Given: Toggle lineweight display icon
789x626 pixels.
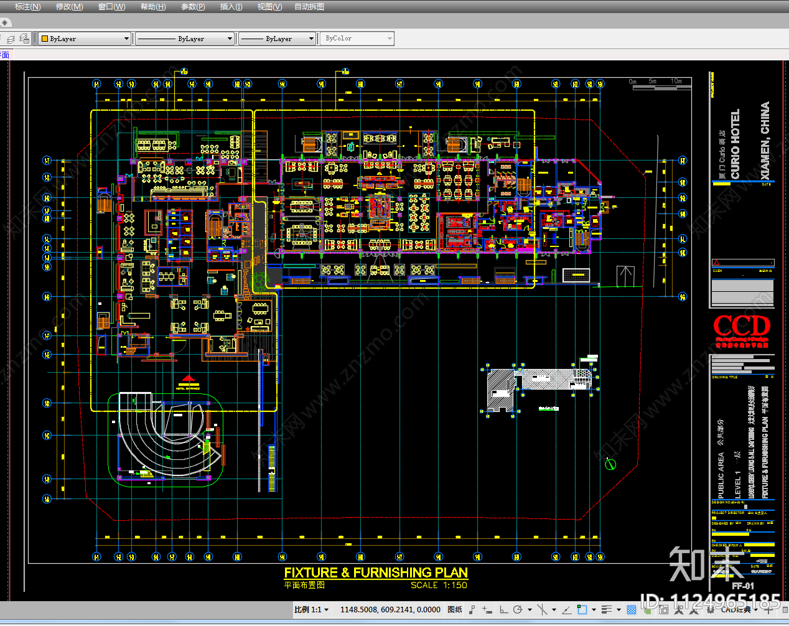Looking at the screenshot, I should (607, 610).
